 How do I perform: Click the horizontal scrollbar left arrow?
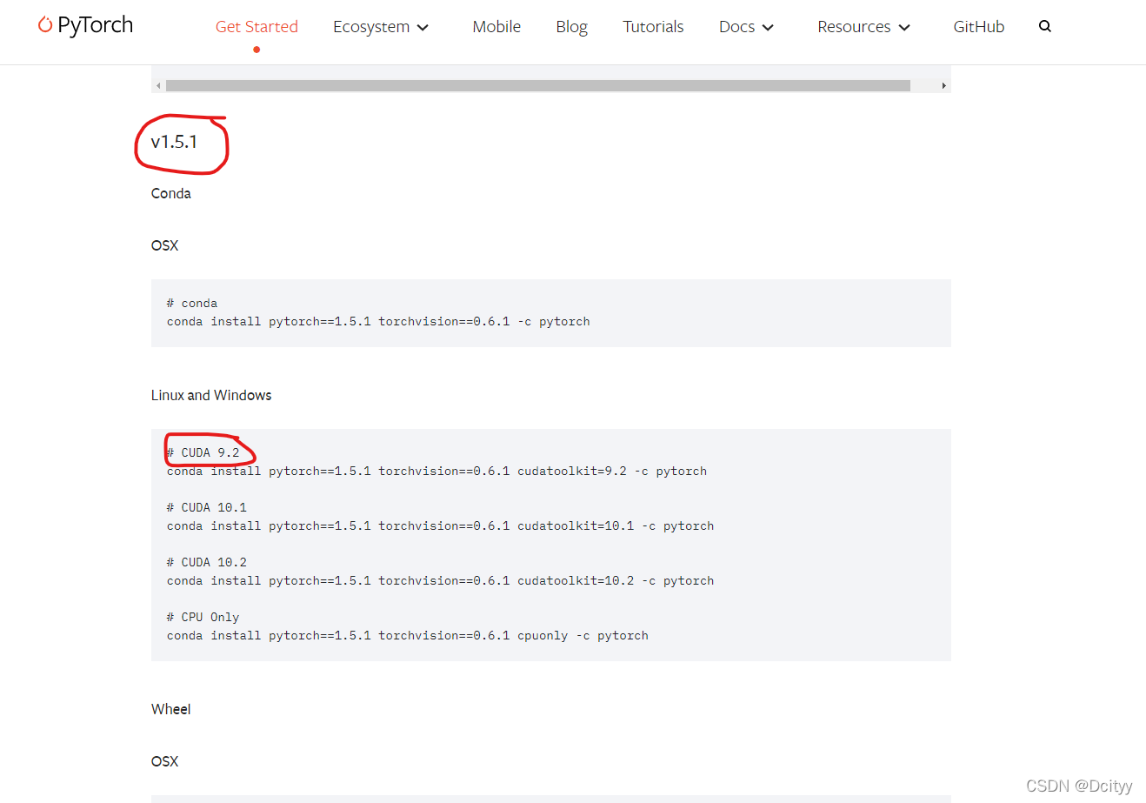coord(158,86)
